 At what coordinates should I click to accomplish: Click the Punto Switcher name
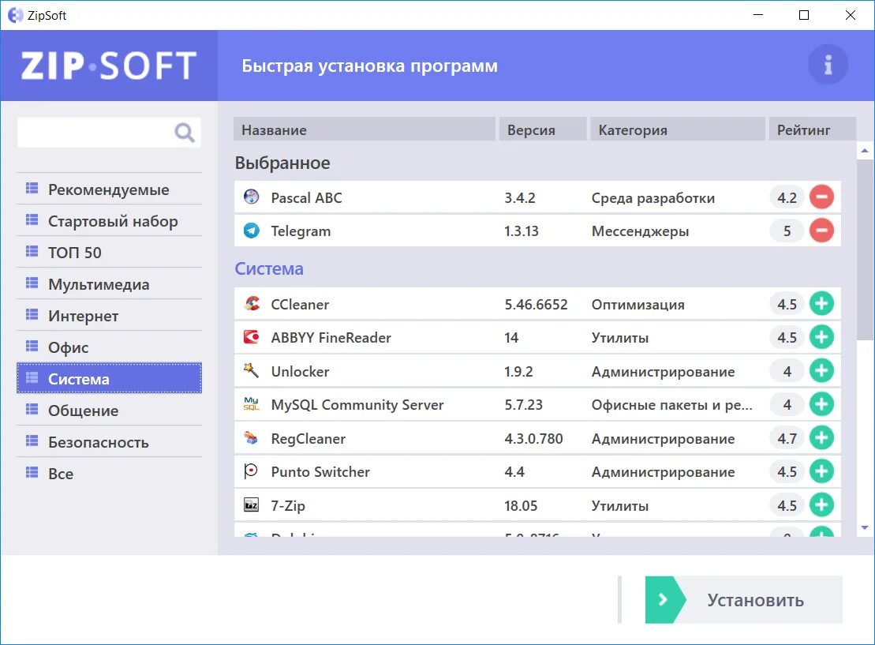click(320, 472)
